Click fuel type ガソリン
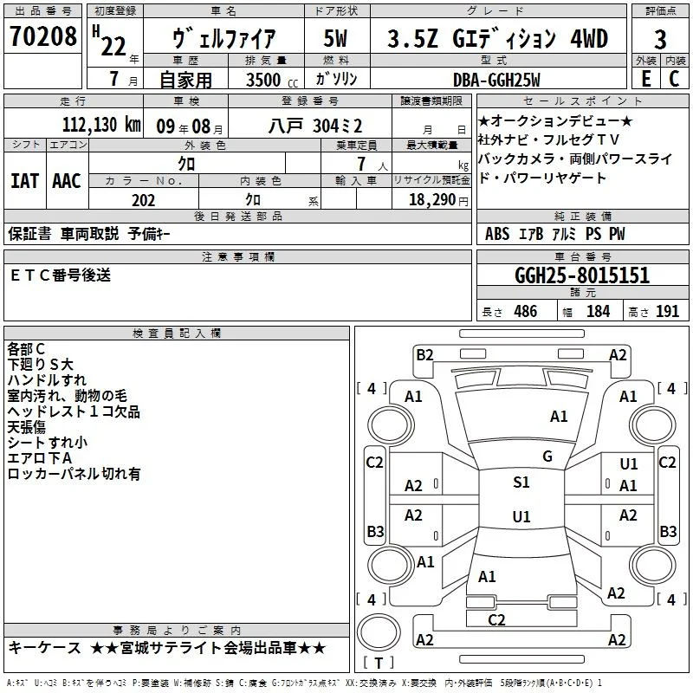This screenshot has width=693, height=693. pos(336,79)
